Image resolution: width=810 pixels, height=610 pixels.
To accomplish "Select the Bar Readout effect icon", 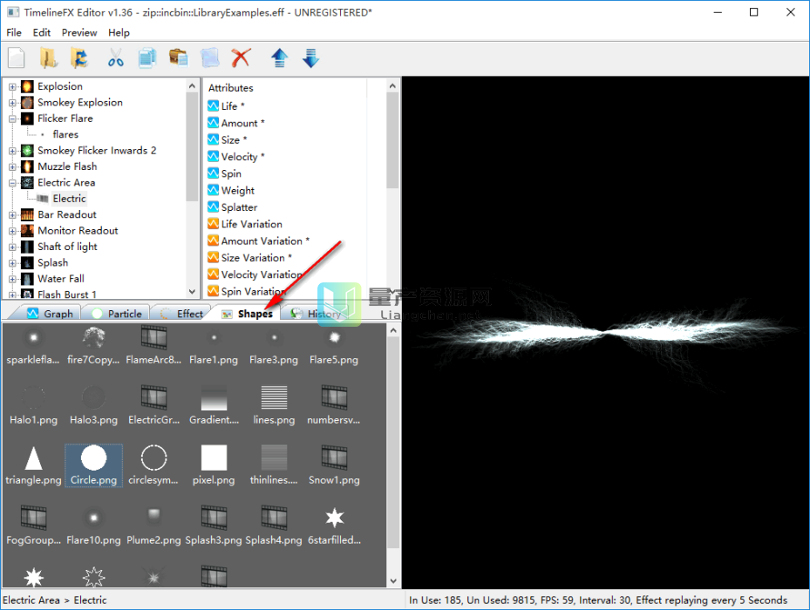I will coord(27,214).
